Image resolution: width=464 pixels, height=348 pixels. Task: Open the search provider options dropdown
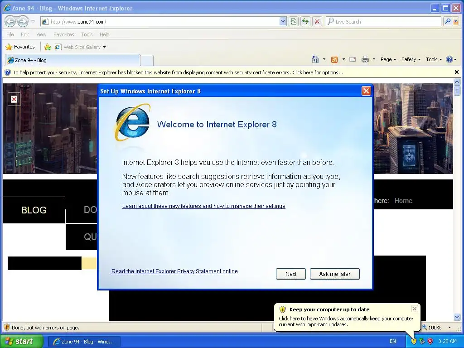tap(456, 21)
